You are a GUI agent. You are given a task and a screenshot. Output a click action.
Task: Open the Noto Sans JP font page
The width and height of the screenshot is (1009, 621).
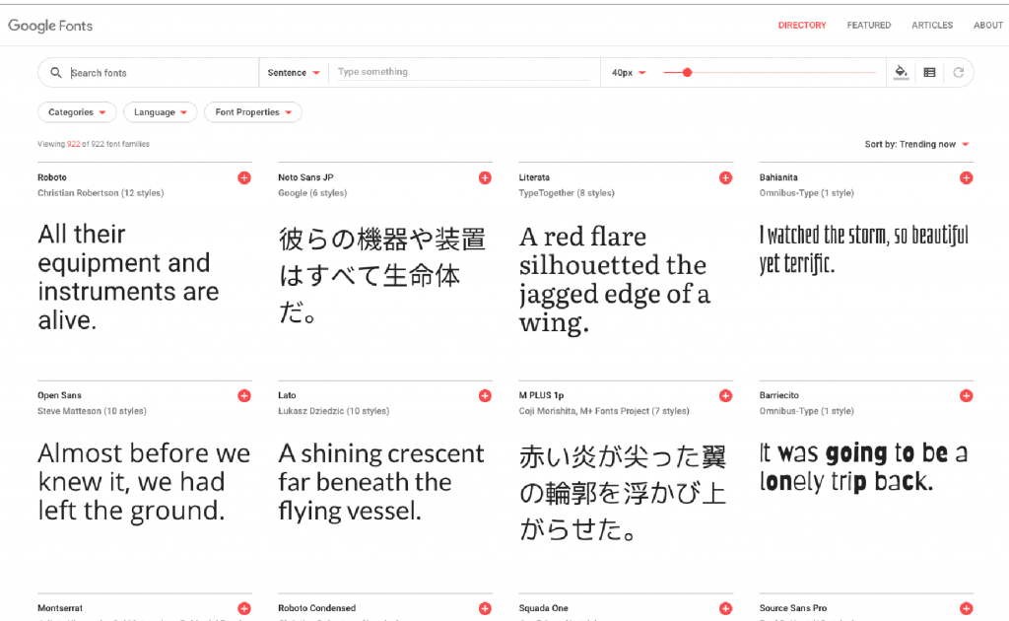(x=305, y=177)
